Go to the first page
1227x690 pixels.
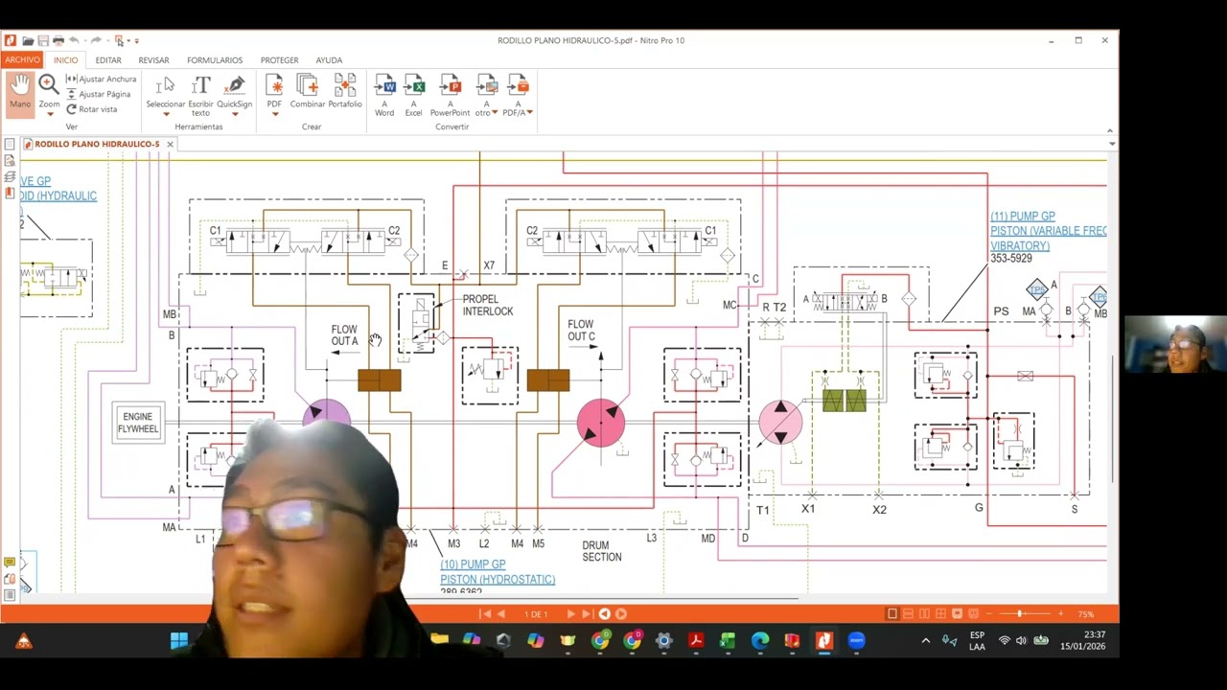[x=486, y=613]
